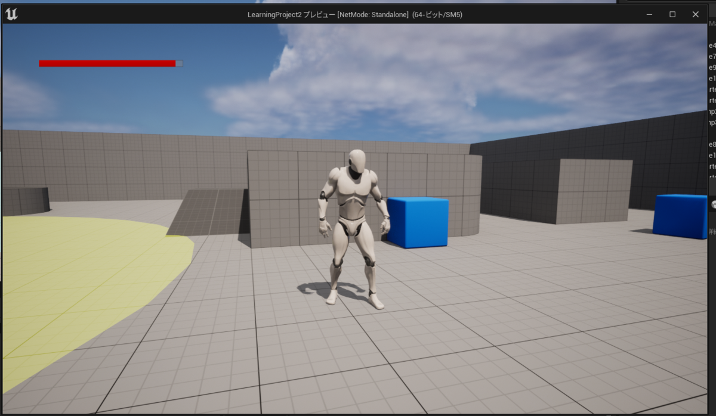The image size is (716, 416).
Task: Minimize the LearningProject2 preview window
Action: pos(650,14)
